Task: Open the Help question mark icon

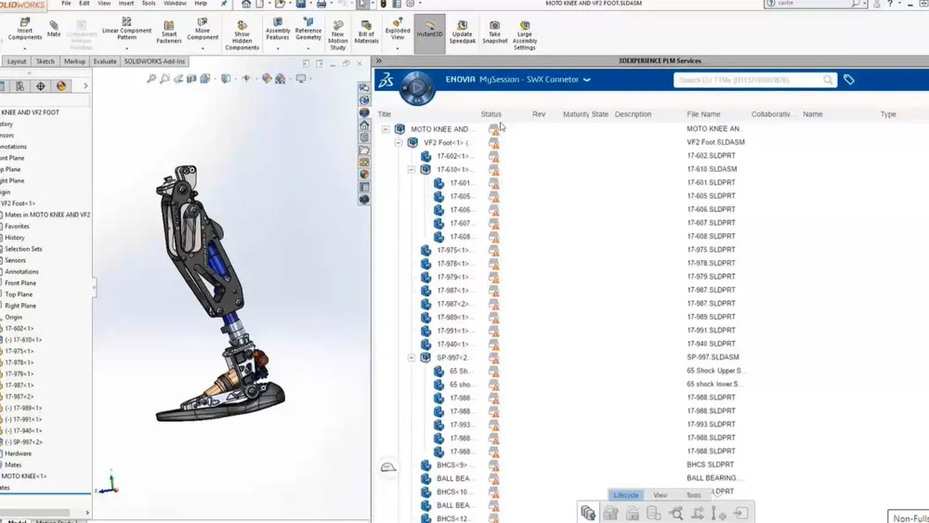Action: coord(890,4)
